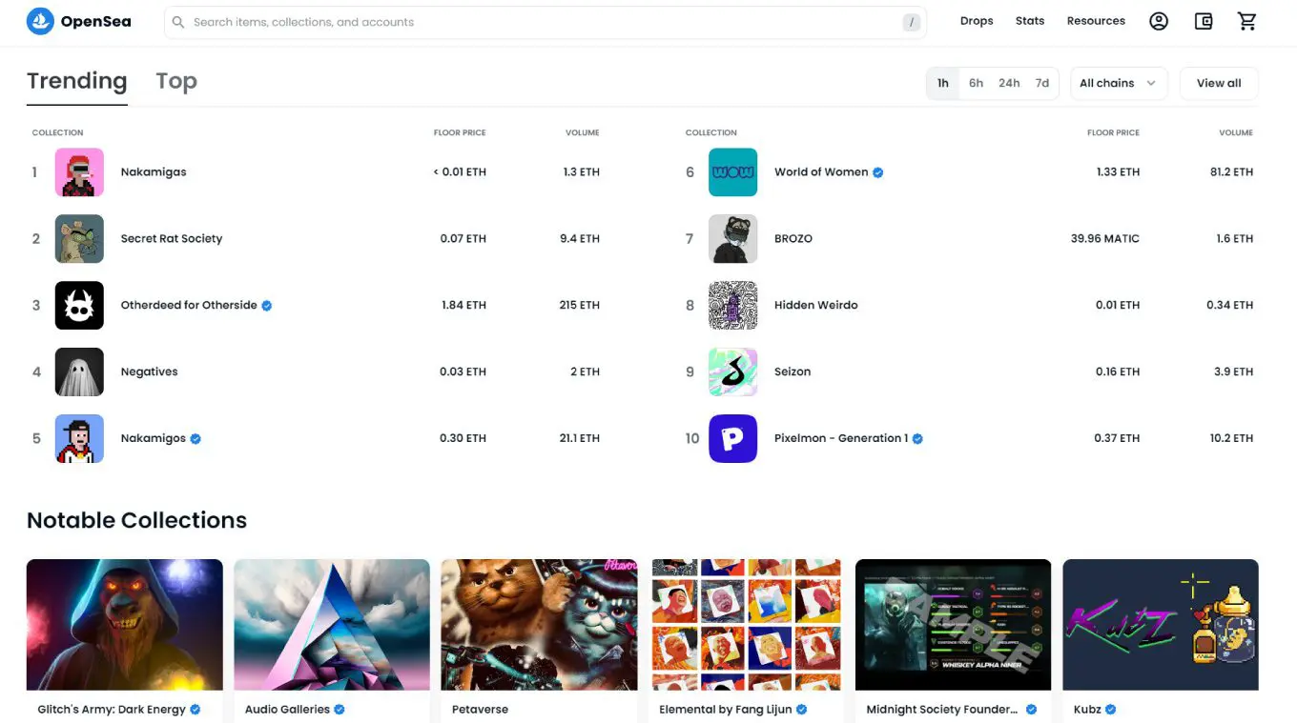Open Nakamigos collection avatar
Viewport: 1297px width, 723px height.
click(x=79, y=439)
